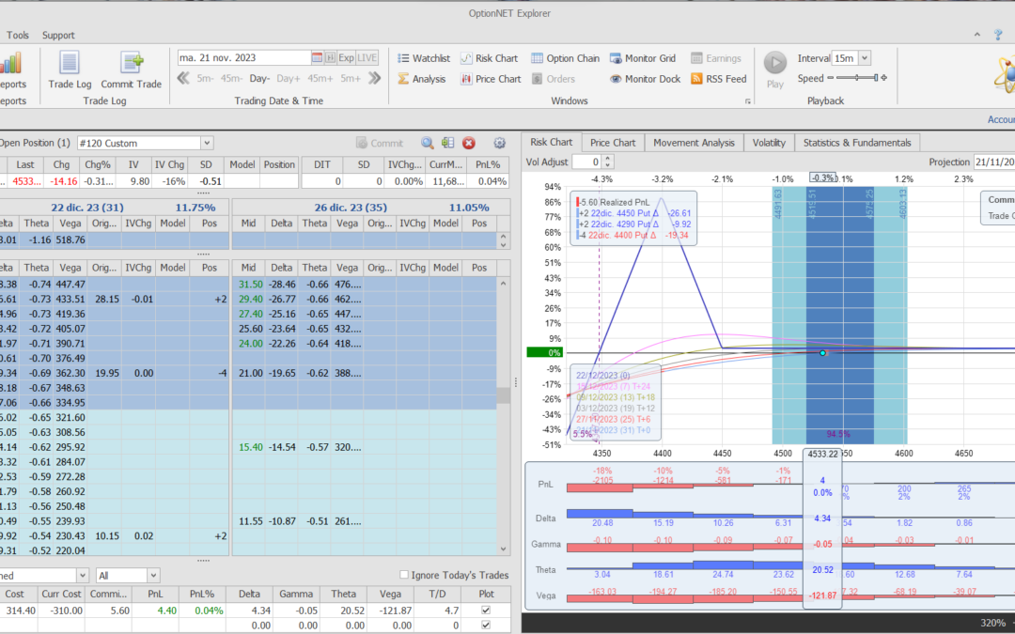This screenshot has height=634, width=1015.
Task: Open the RSS Feed window
Action: [x=719, y=79]
